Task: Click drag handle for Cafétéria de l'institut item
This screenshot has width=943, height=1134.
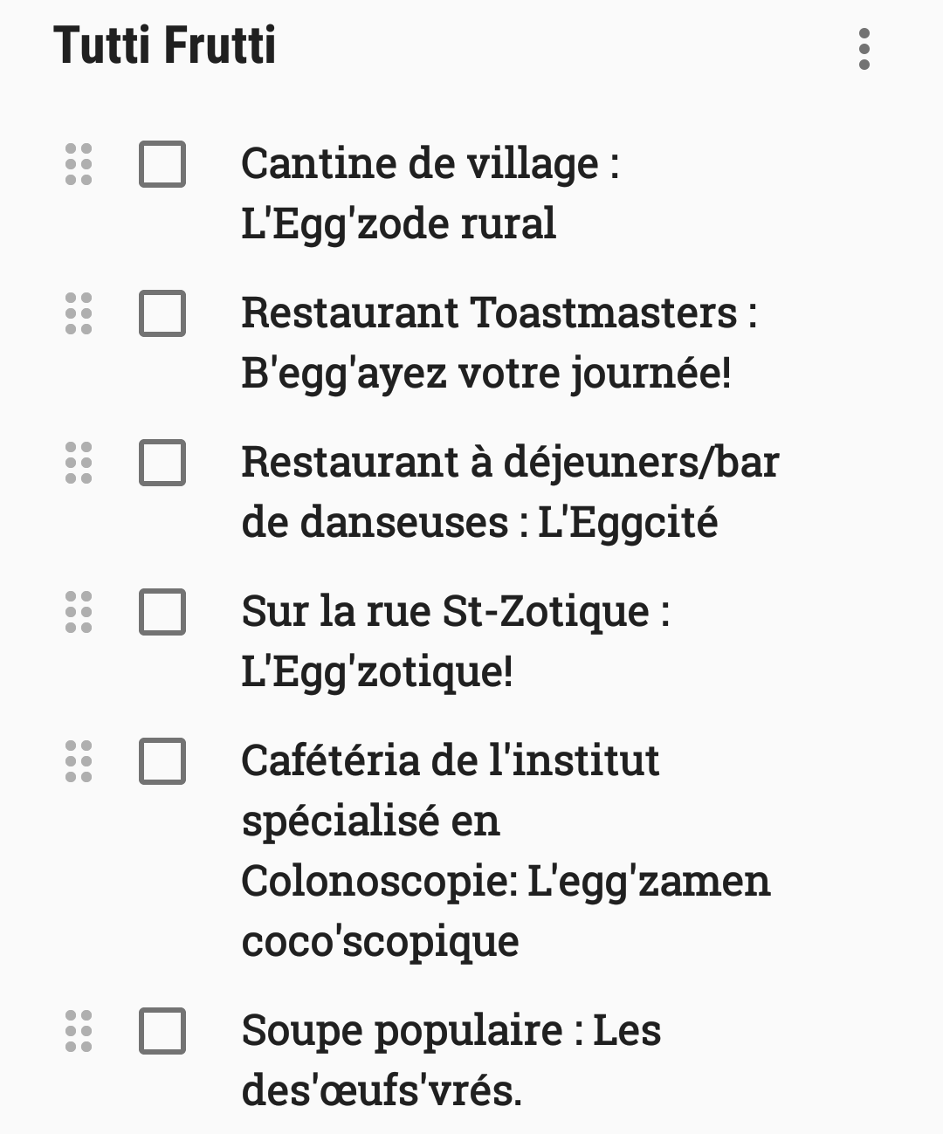Action: (79, 761)
